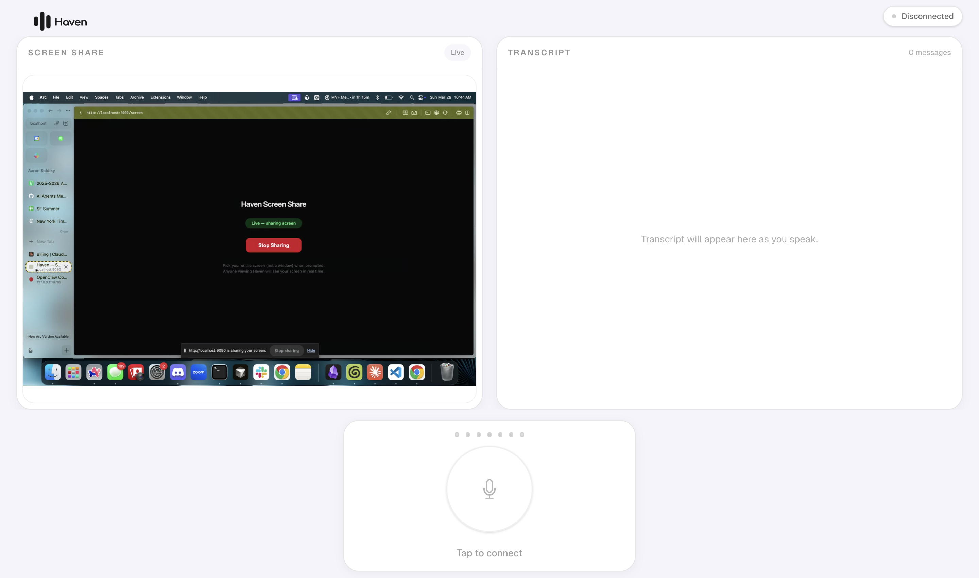The width and height of the screenshot is (979, 578).
Task: Open the Discord icon in the dock
Action: 178,372
